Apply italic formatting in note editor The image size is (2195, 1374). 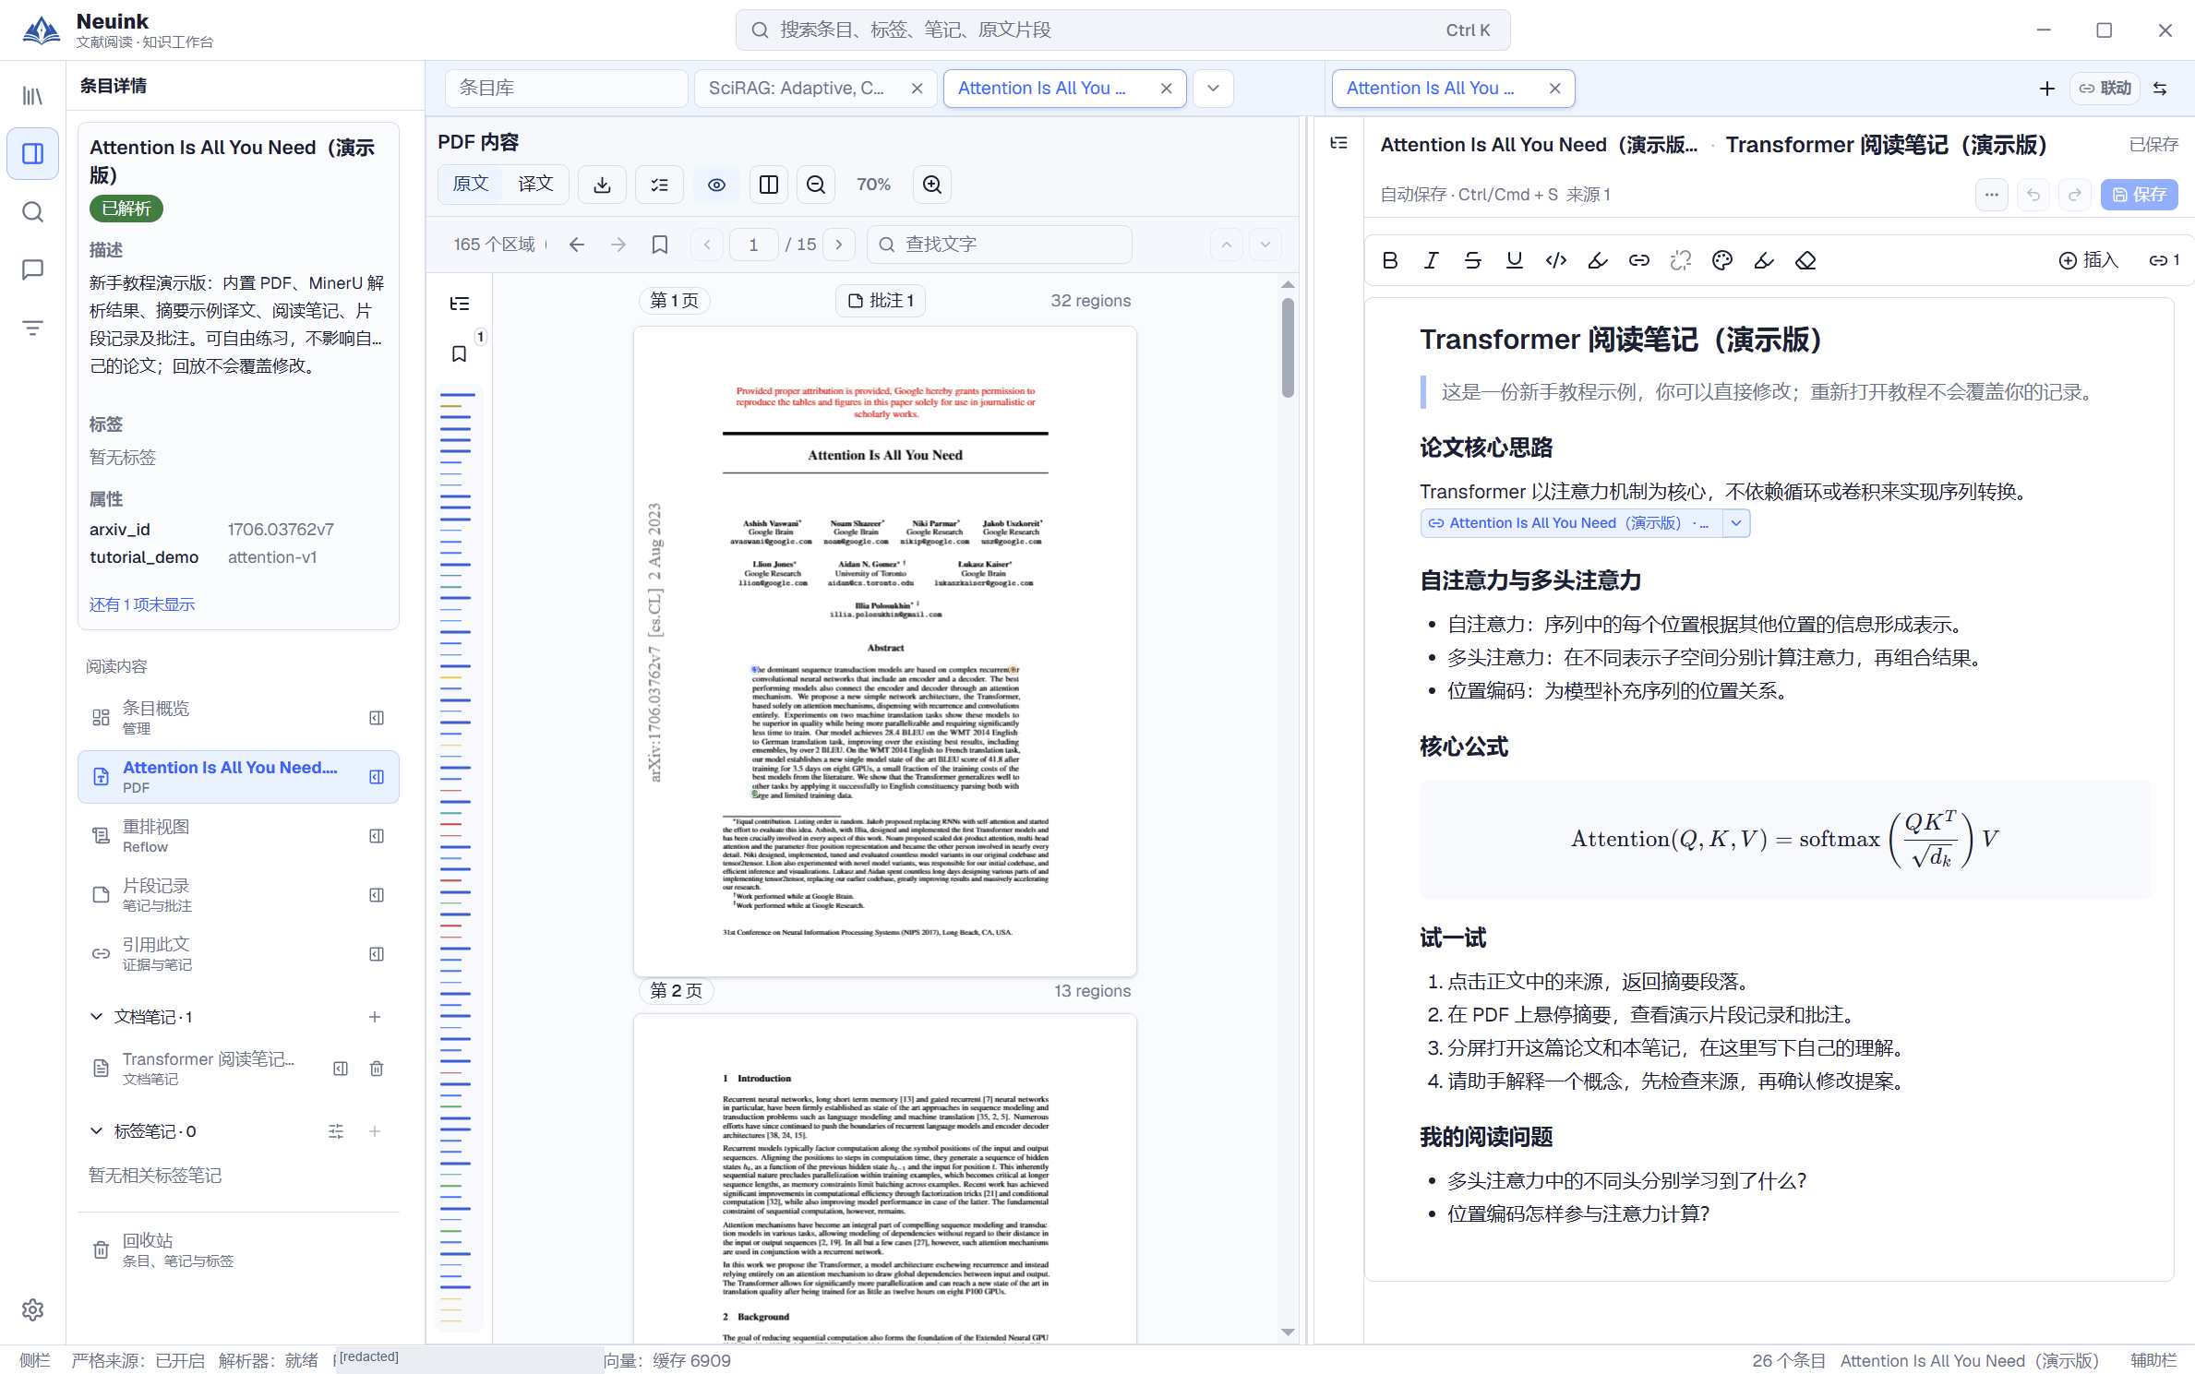coord(1432,260)
